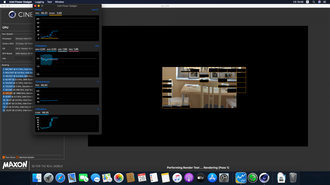This screenshot has width=330, height=185.
Task: Click the Your Score orange legend swatch
Action: coord(4,157)
